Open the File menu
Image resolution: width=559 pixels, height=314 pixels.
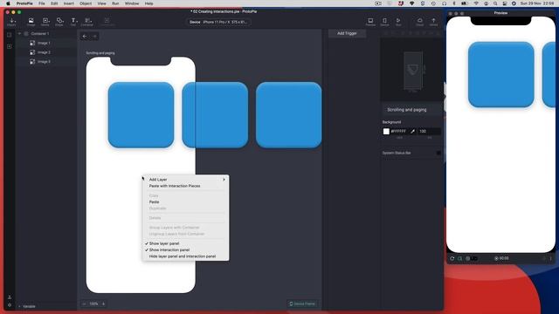pyautogui.click(x=42, y=3)
